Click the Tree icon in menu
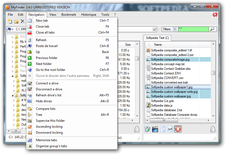Viewport: 226px width, 155px height. pyautogui.click(x=30, y=115)
